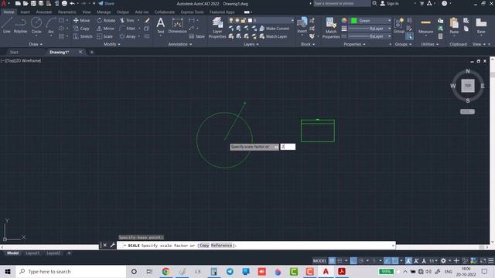Image resolution: width=495 pixels, height=278 pixels.
Task: Open the Properties panel dropdown
Action: (354, 44)
